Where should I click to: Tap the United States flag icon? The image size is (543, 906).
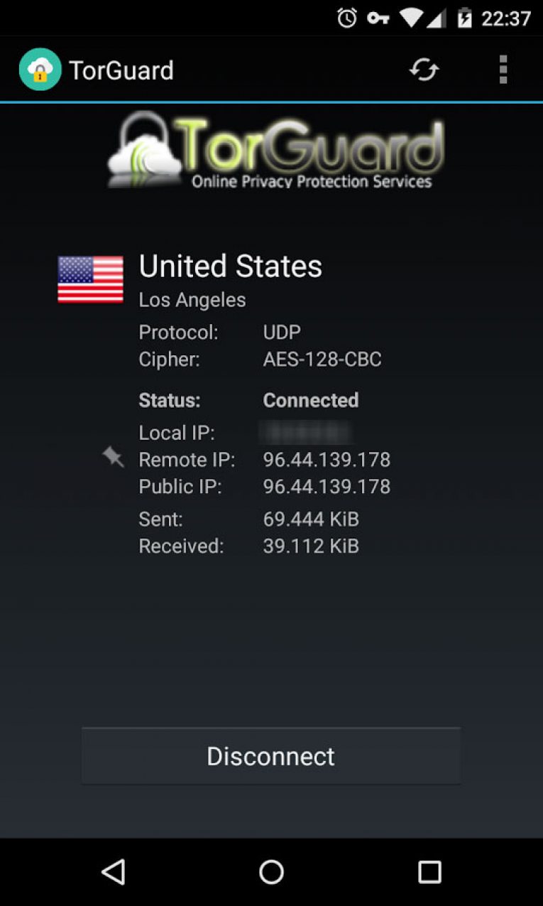tap(90, 279)
